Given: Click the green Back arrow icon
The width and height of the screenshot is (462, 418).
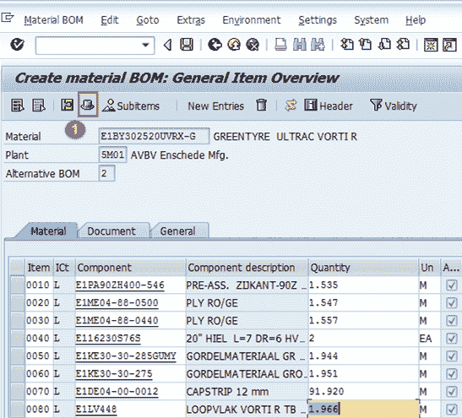Looking at the screenshot, I should pos(215,45).
